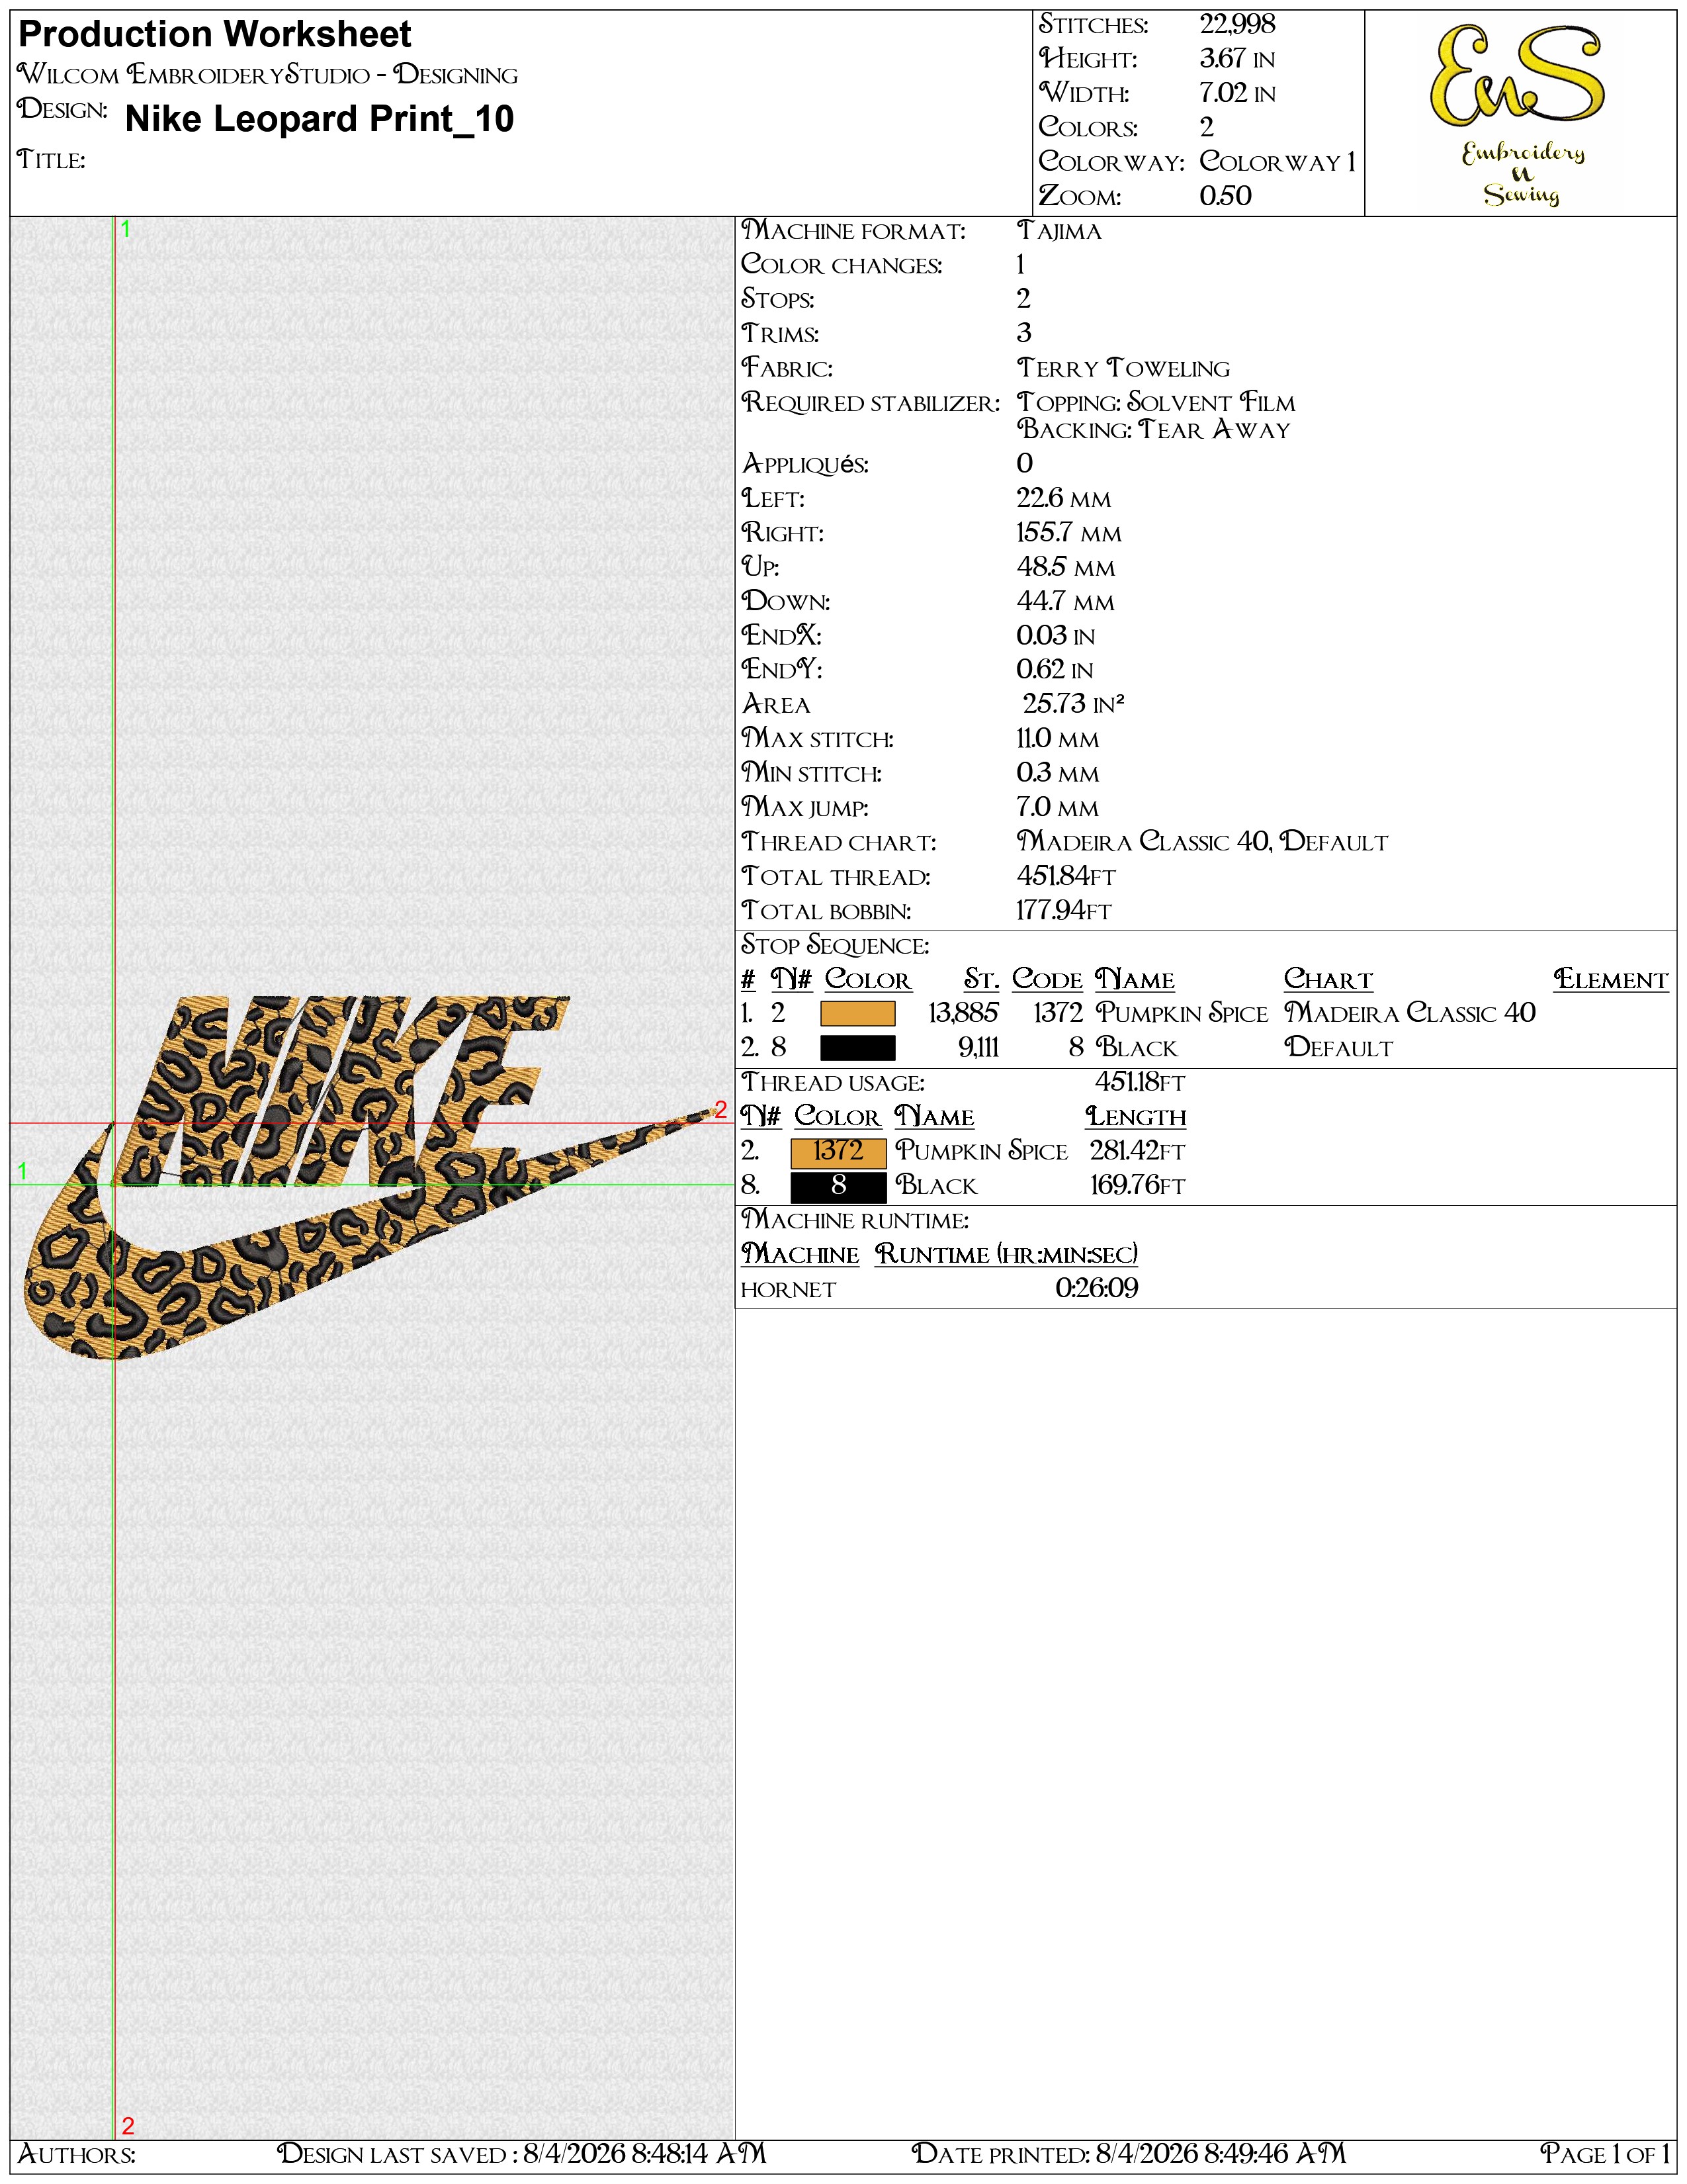This screenshot has width=1687, height=2184.
Task: Click the area value 25.73 in²
Action: click(1073, 704)
